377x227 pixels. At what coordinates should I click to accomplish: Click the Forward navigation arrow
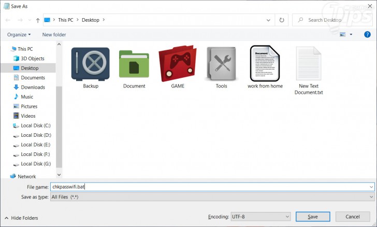[20, 20]
